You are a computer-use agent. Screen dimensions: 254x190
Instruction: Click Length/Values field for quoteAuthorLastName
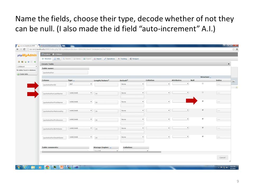106,93
